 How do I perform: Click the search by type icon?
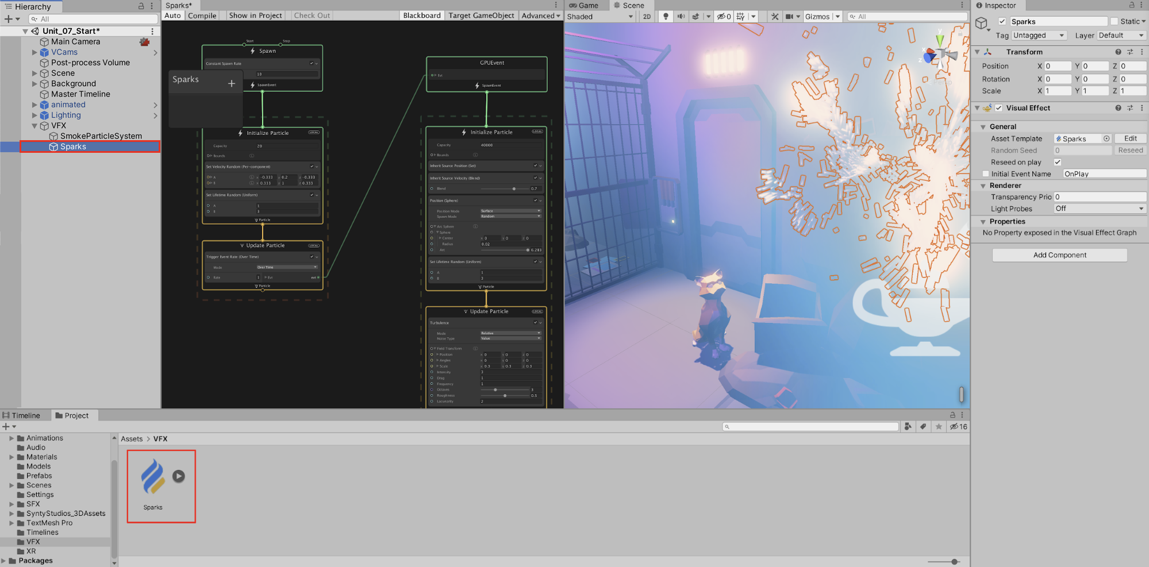click(x=908, y=426)
